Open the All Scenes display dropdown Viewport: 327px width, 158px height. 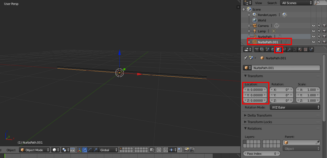coord(296,3)
